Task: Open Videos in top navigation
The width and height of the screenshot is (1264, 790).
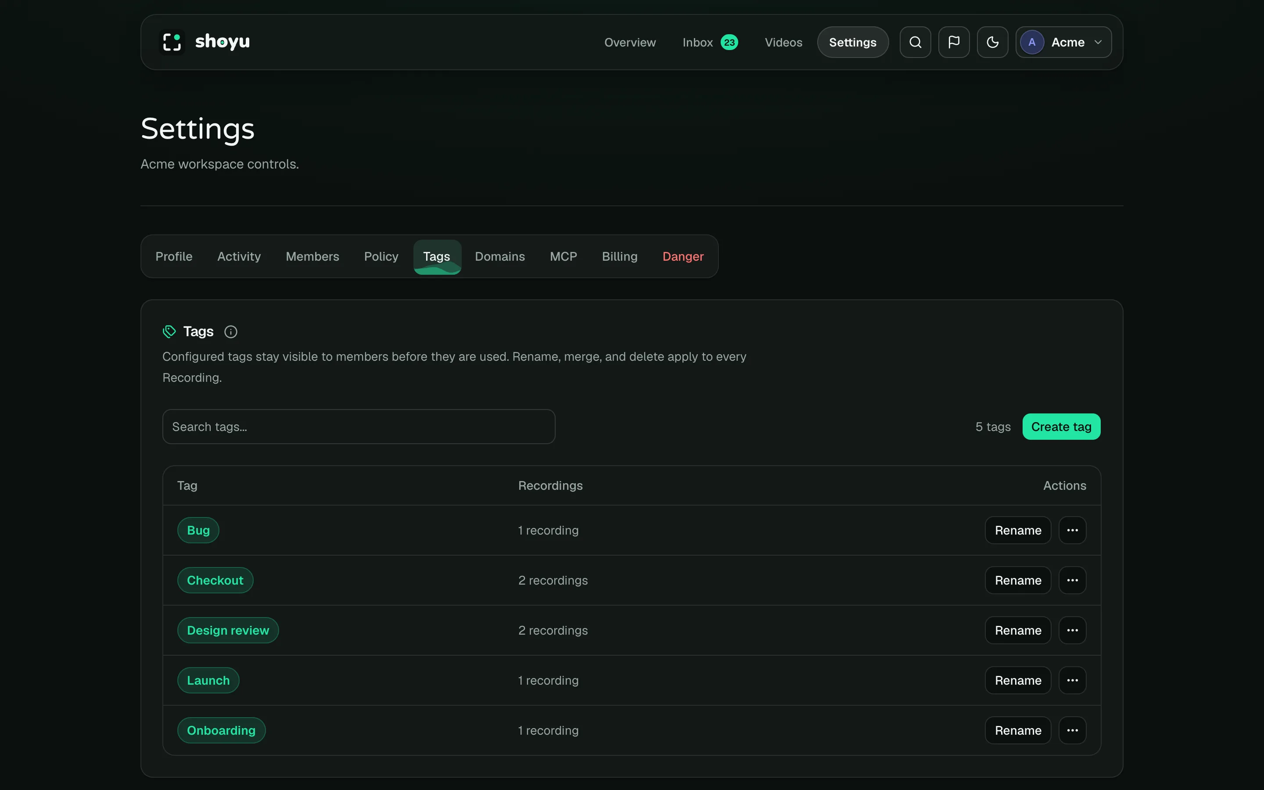Action: tap(783, 42)
